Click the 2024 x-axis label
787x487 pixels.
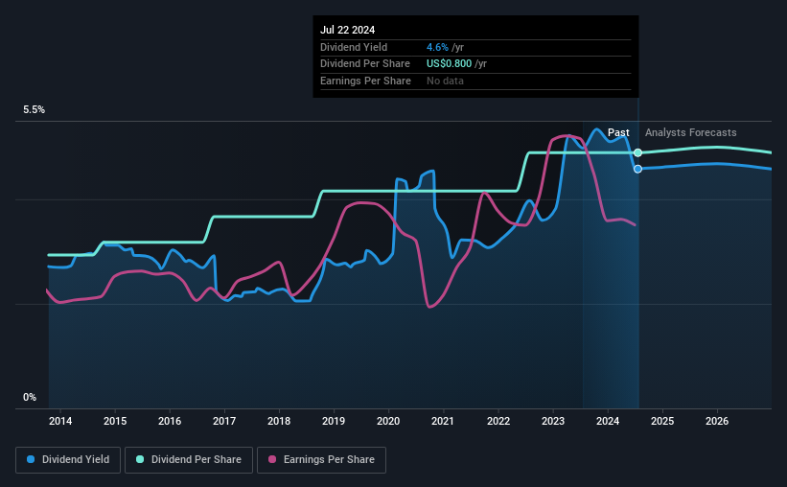click(608, 421)
